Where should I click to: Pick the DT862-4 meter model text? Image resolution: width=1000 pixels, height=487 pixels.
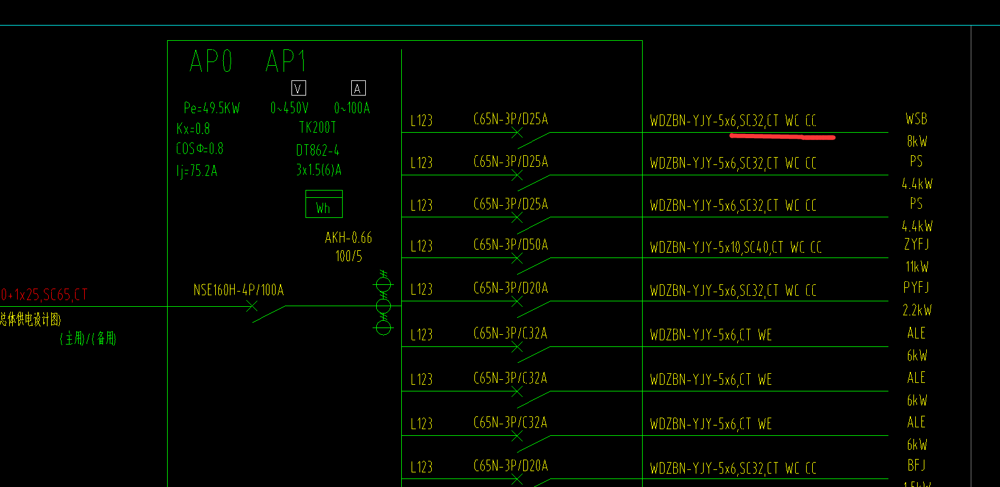click(x=318, y=150)
